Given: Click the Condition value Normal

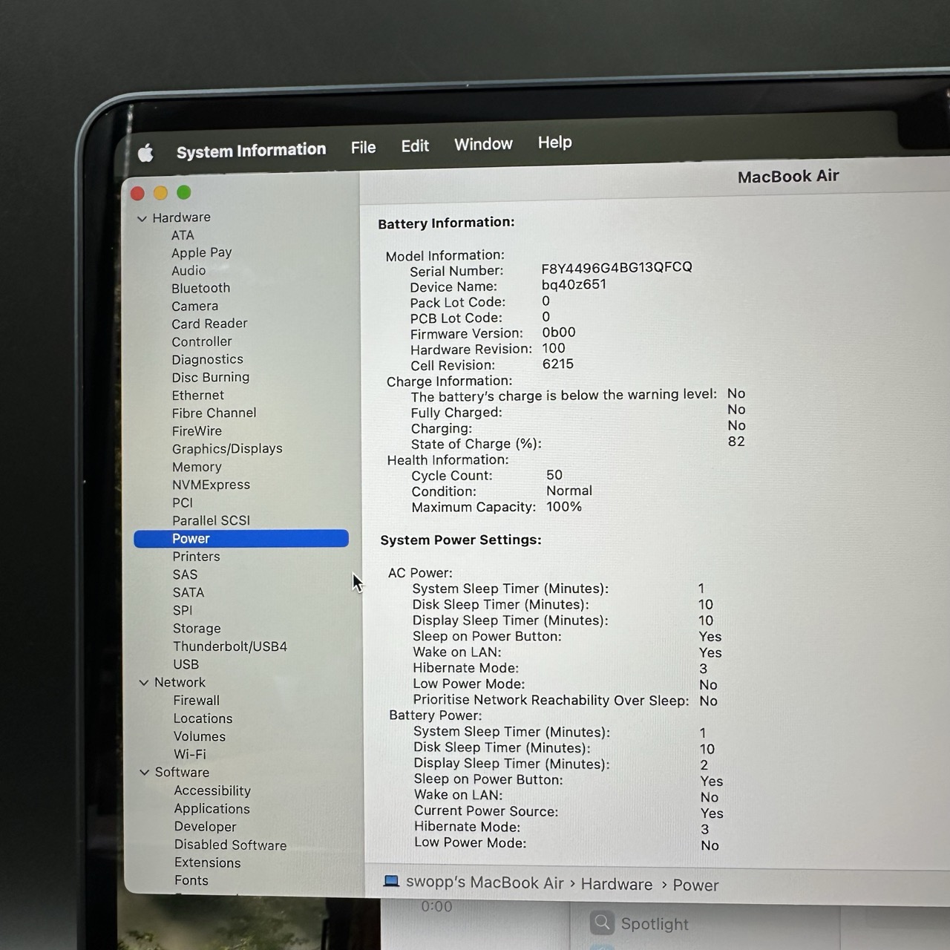Looking at the screenshot, I should click(569, 491).
